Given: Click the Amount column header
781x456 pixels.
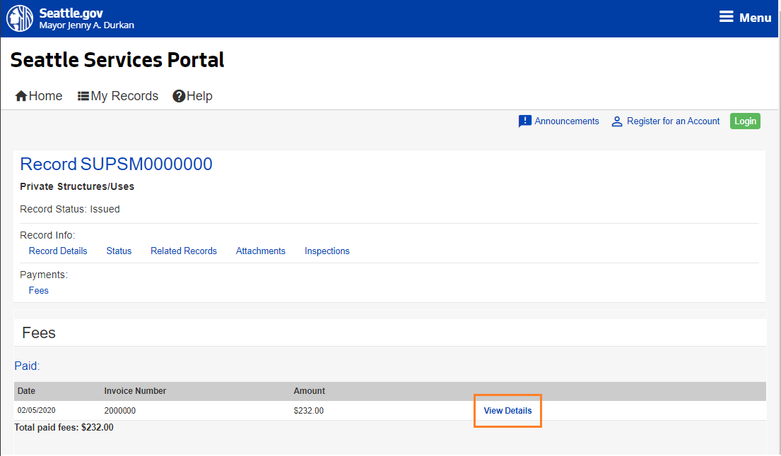Looking at the screenshot, I should pyautogui.click(x=310, y=391).
